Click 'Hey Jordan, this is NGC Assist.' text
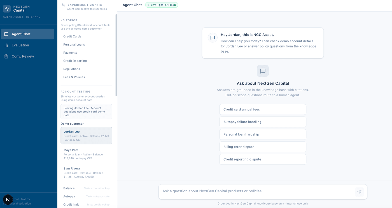The height and width of the screenshot is (208, 392). [x=247, y=35]
